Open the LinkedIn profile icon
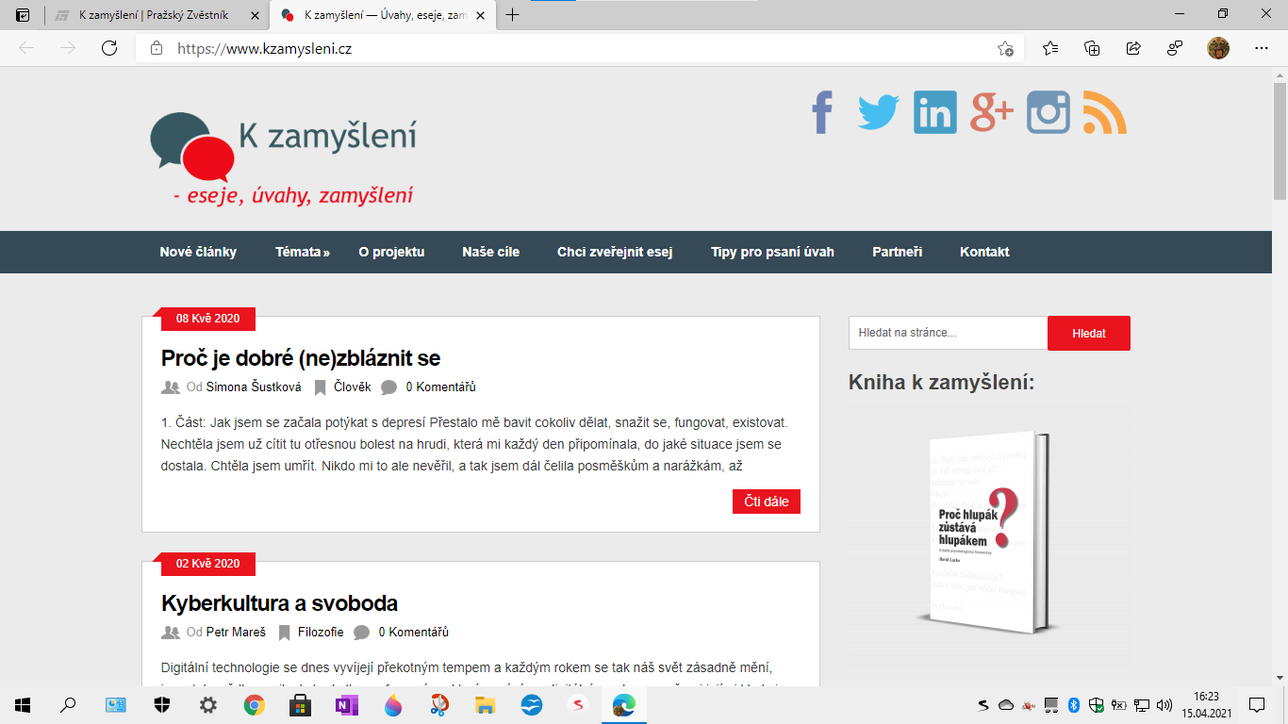The height and width of the screenshot is (724, 1288). [x=934, y=113]
